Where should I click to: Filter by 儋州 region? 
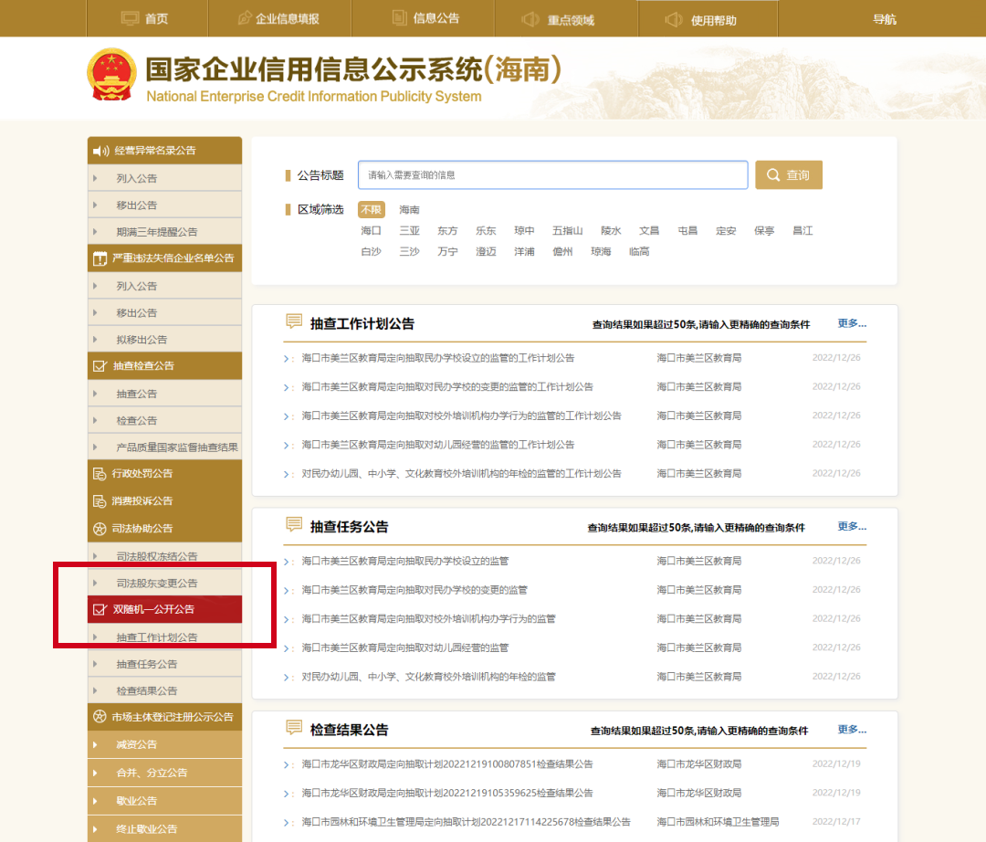562,251
